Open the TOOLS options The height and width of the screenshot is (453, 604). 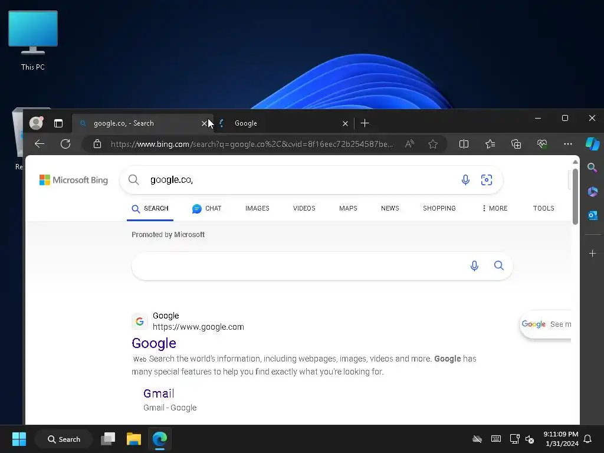[543, 208]
